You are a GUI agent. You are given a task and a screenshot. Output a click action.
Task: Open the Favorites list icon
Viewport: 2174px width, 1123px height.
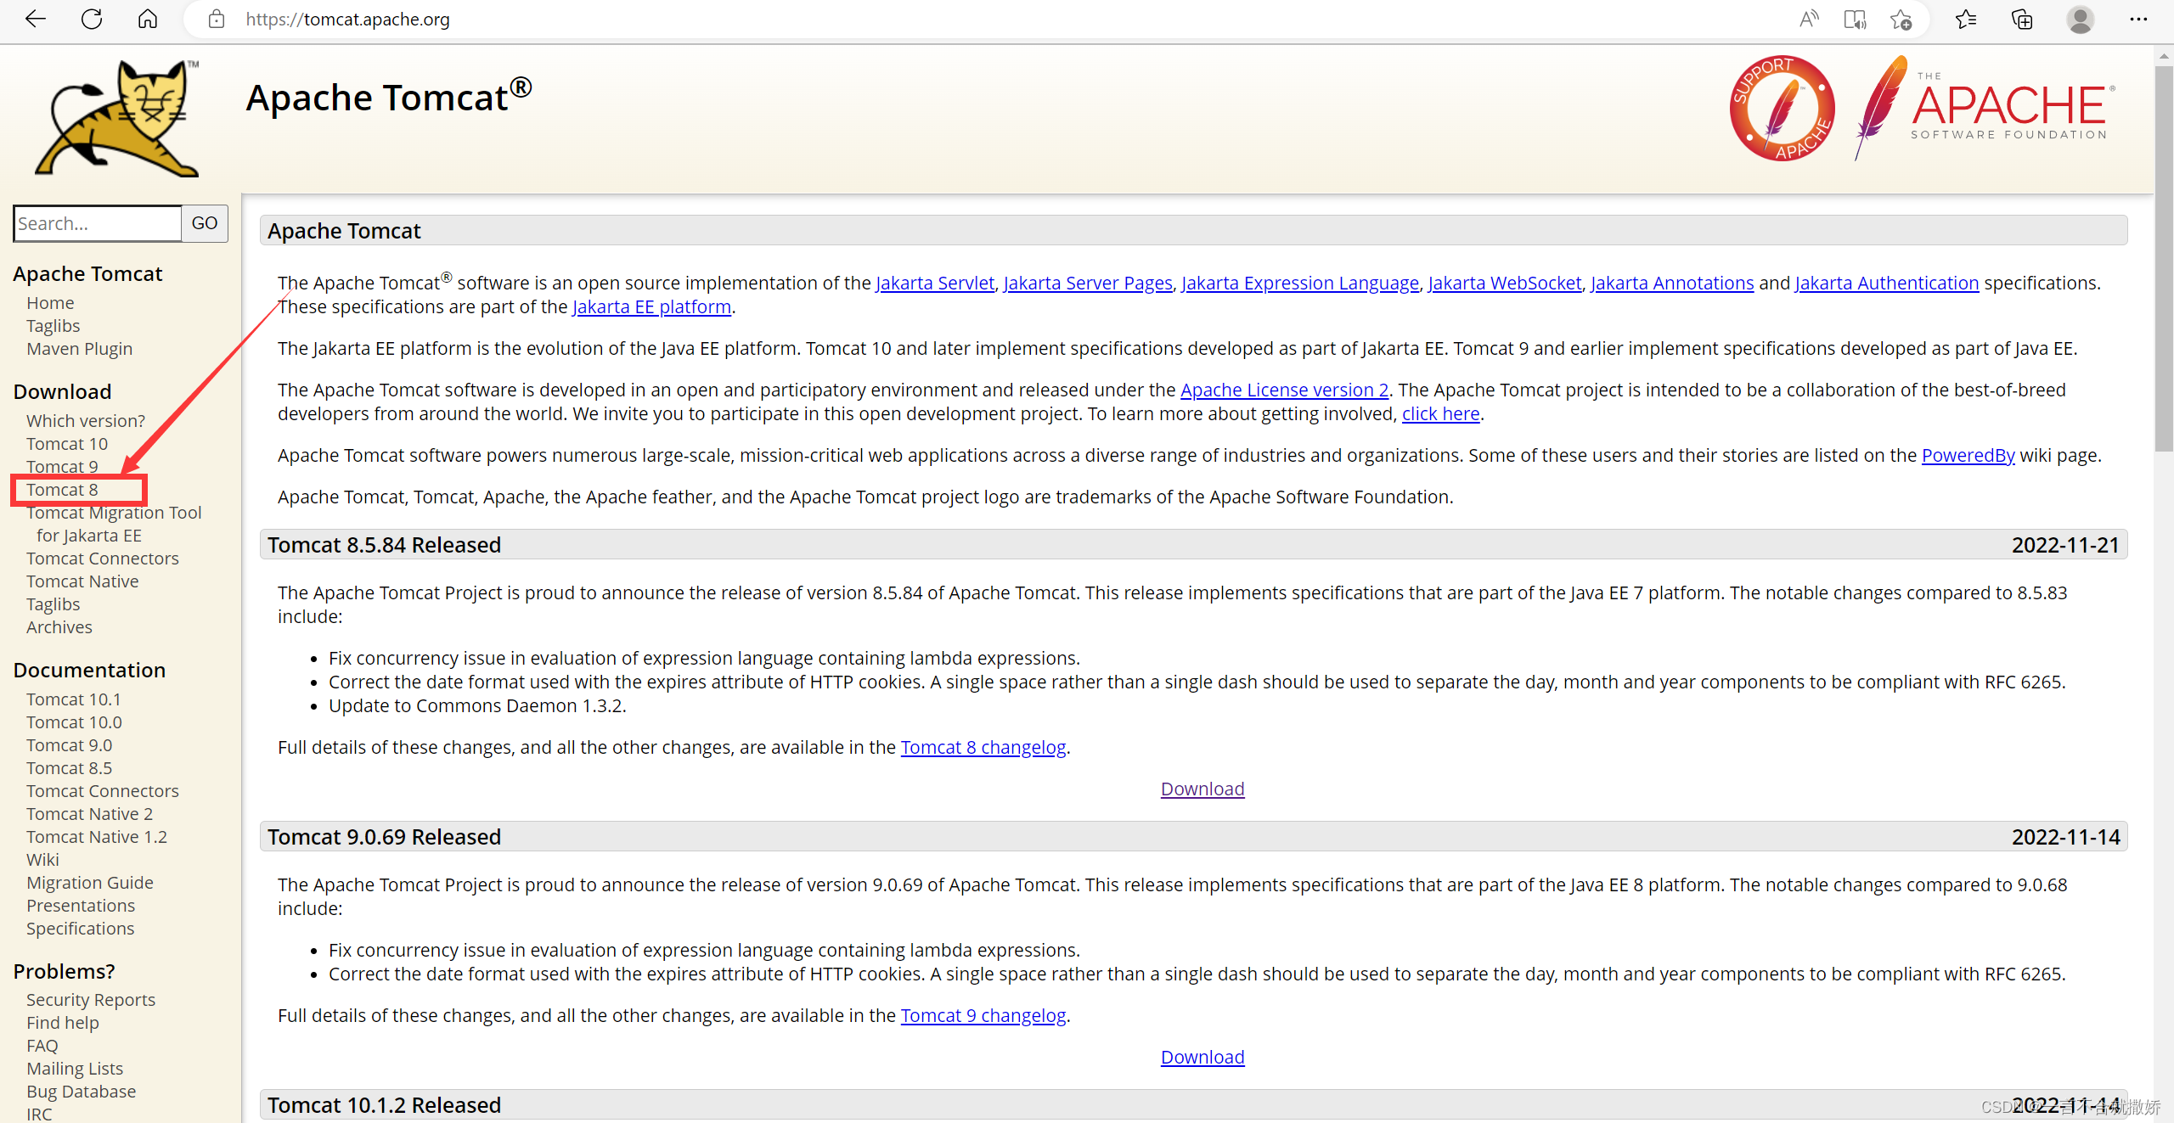click(1966, 19)
